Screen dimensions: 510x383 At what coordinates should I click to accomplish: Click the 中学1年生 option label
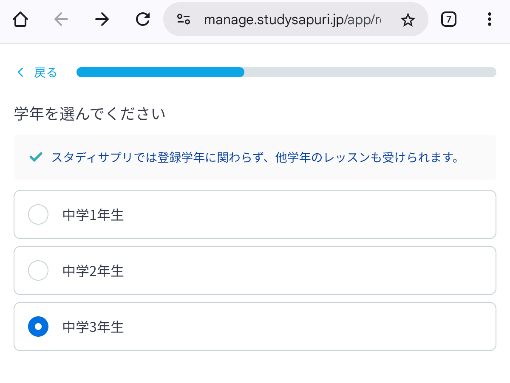tap(93, 215)
